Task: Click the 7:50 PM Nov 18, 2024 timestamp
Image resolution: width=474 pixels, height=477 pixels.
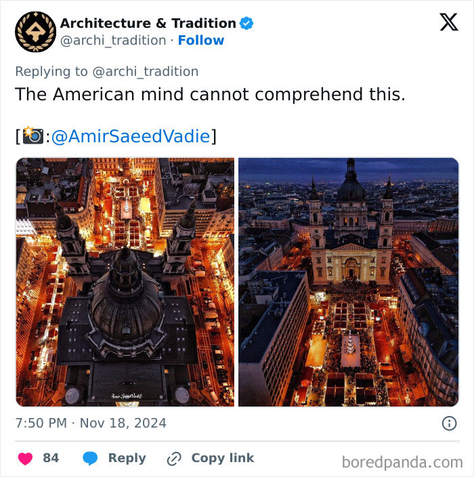Action: [x=91, y=423]
